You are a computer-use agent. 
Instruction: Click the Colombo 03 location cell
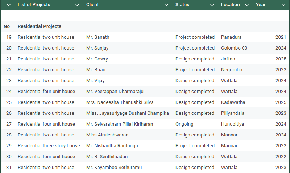tap(234, 48)
